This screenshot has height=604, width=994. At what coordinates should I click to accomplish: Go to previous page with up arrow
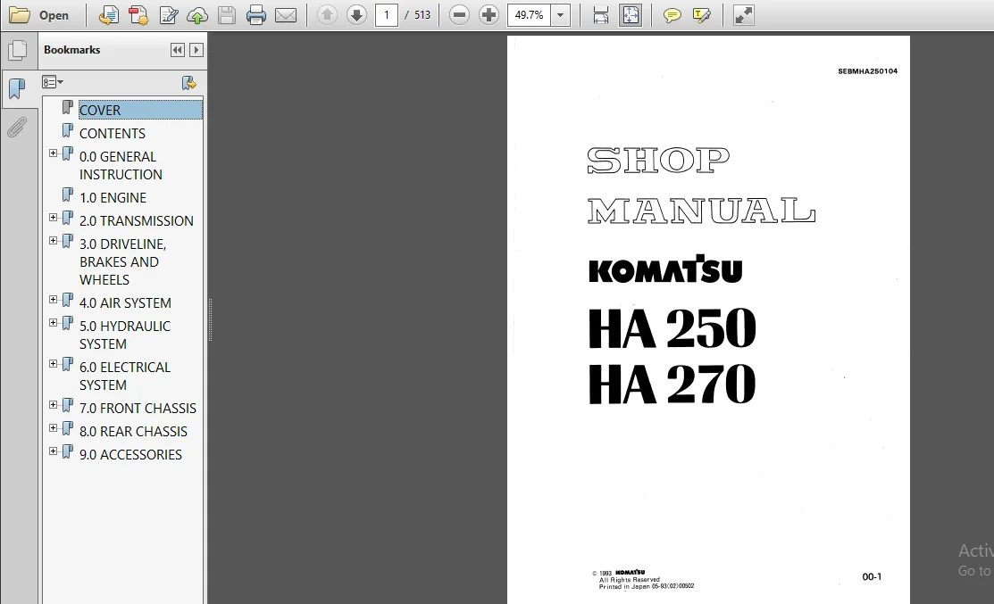click(x=327, y=15)
